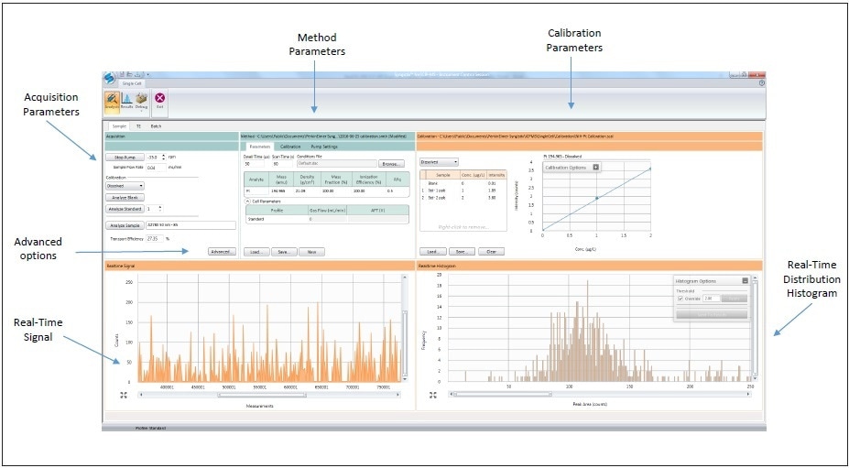
Task: Click the Realtime Signal chart autoscale icon
Action: click(x=124, y=395)
